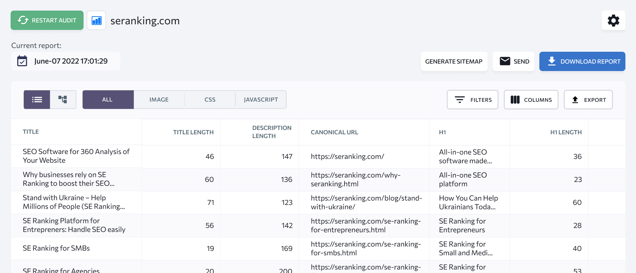Viewport: 636px width, 273px height.
Task: Click H1 'All-in-one SEO software made...'
Action: point(465,156)
